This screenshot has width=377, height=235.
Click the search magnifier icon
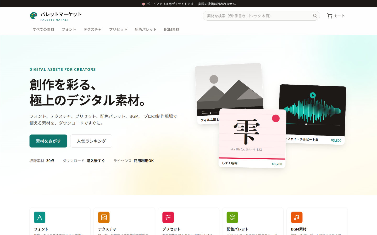point(315,16)
